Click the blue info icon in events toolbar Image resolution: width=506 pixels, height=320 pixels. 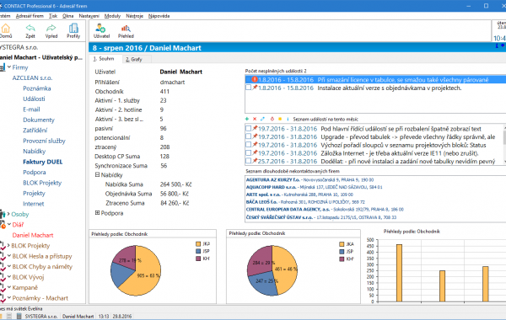(288, 119)
